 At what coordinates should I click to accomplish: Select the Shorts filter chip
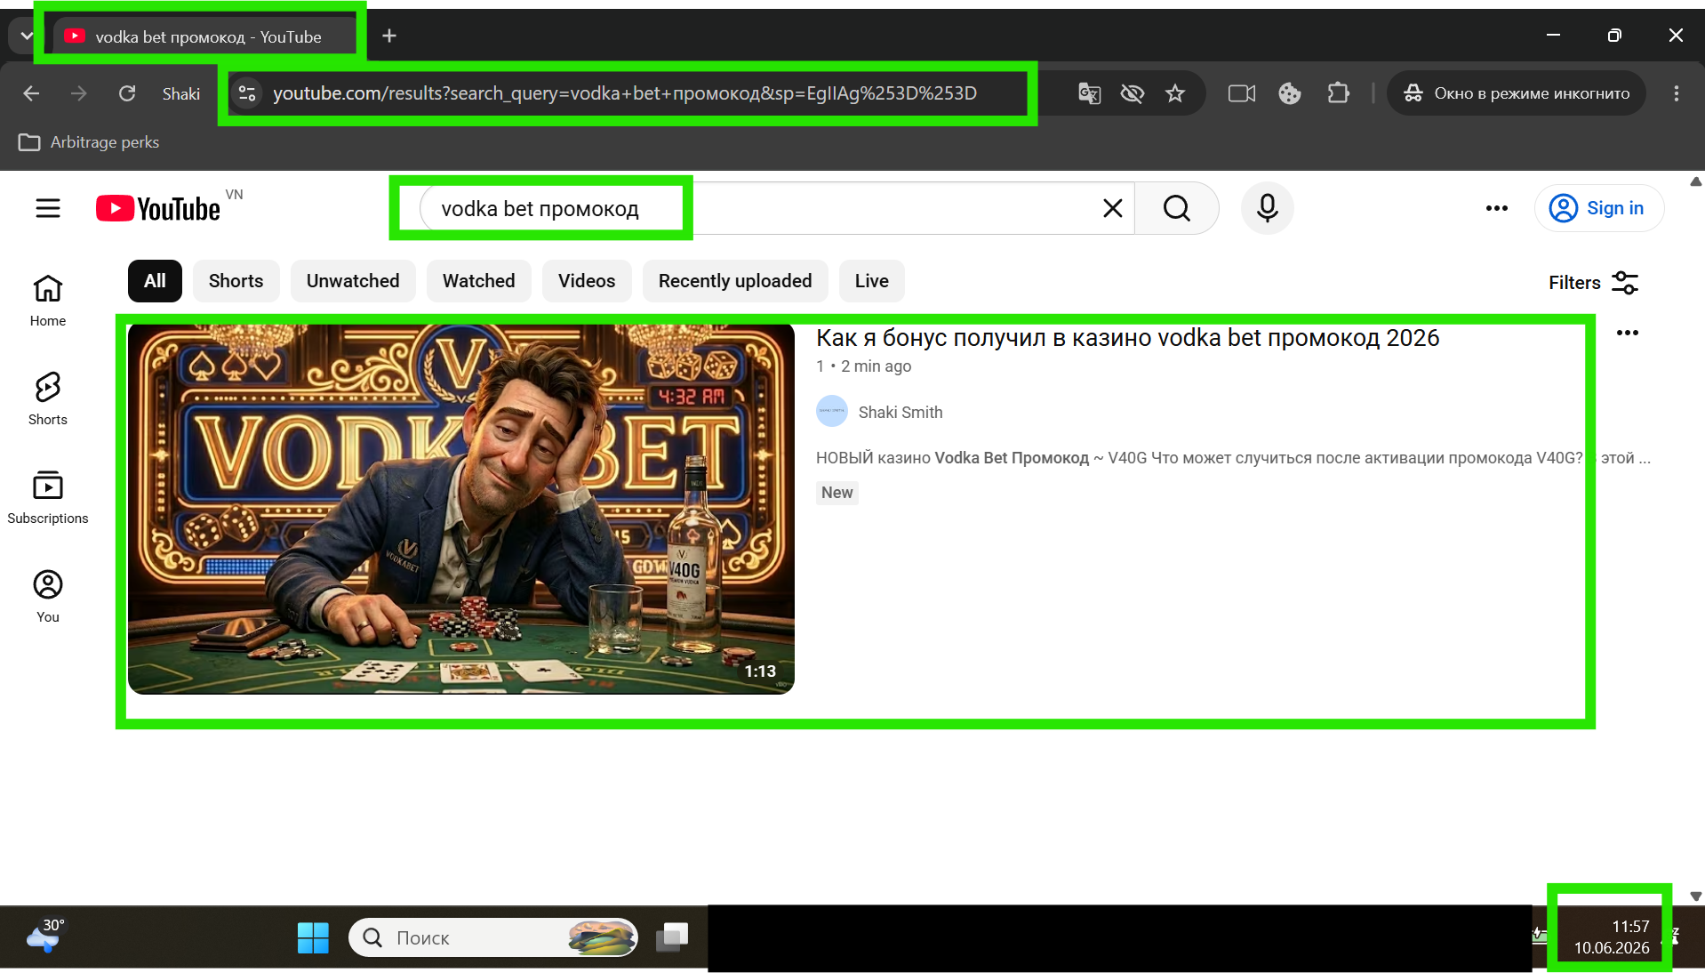(x=236, y=281)
